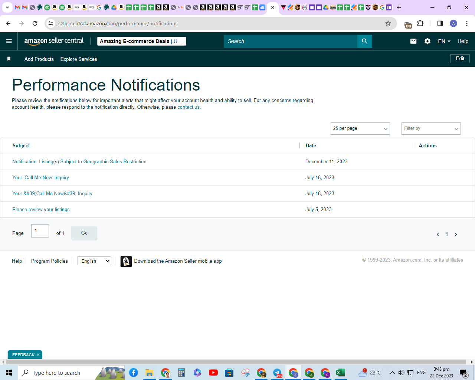Open Chrome side panel icon

click(440, 23)
